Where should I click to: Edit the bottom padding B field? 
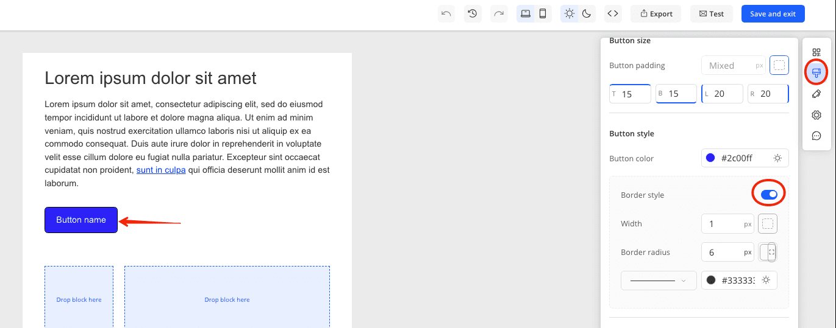[x=676, y=94]
